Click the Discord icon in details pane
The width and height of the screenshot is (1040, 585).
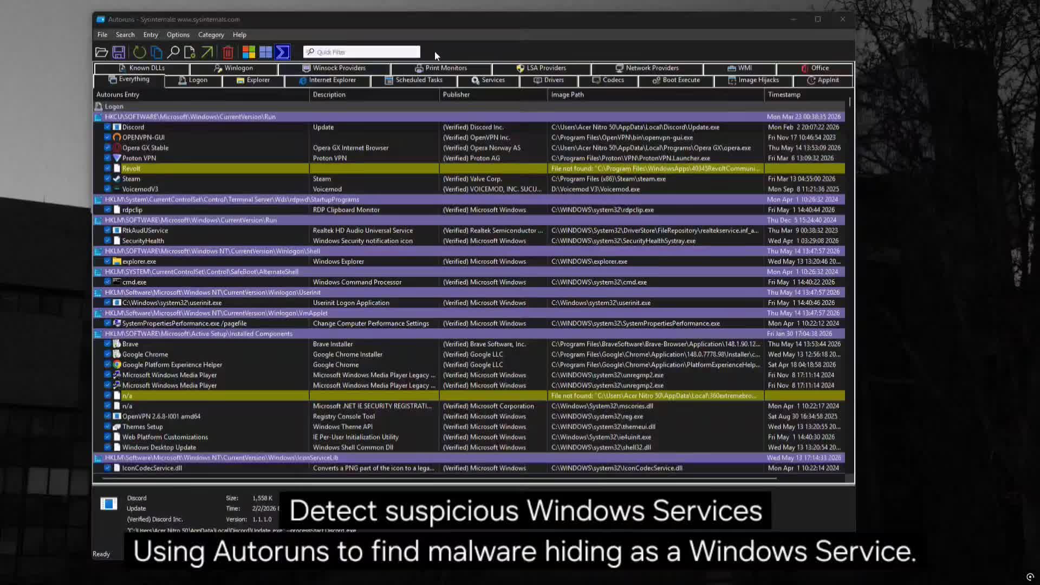pos(109,504)
